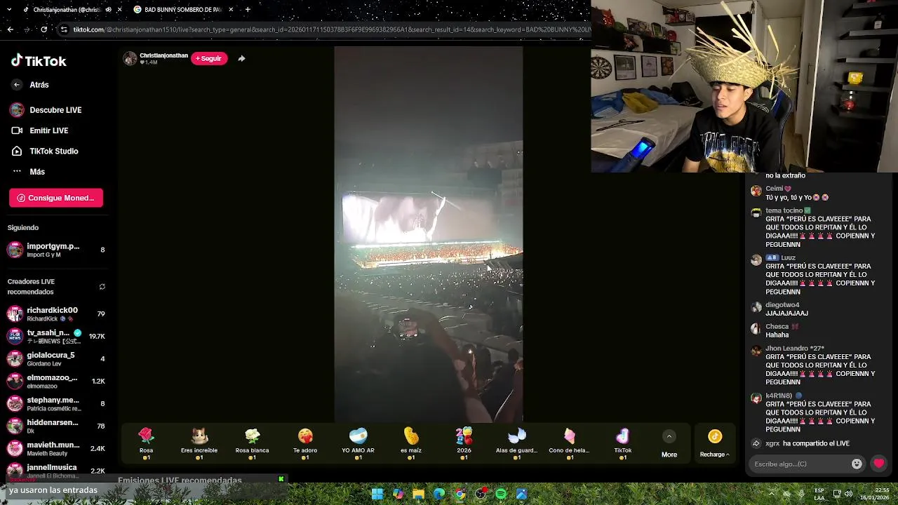Open the emoji picker in chat
898x505 pixels.
click(857, 464)
